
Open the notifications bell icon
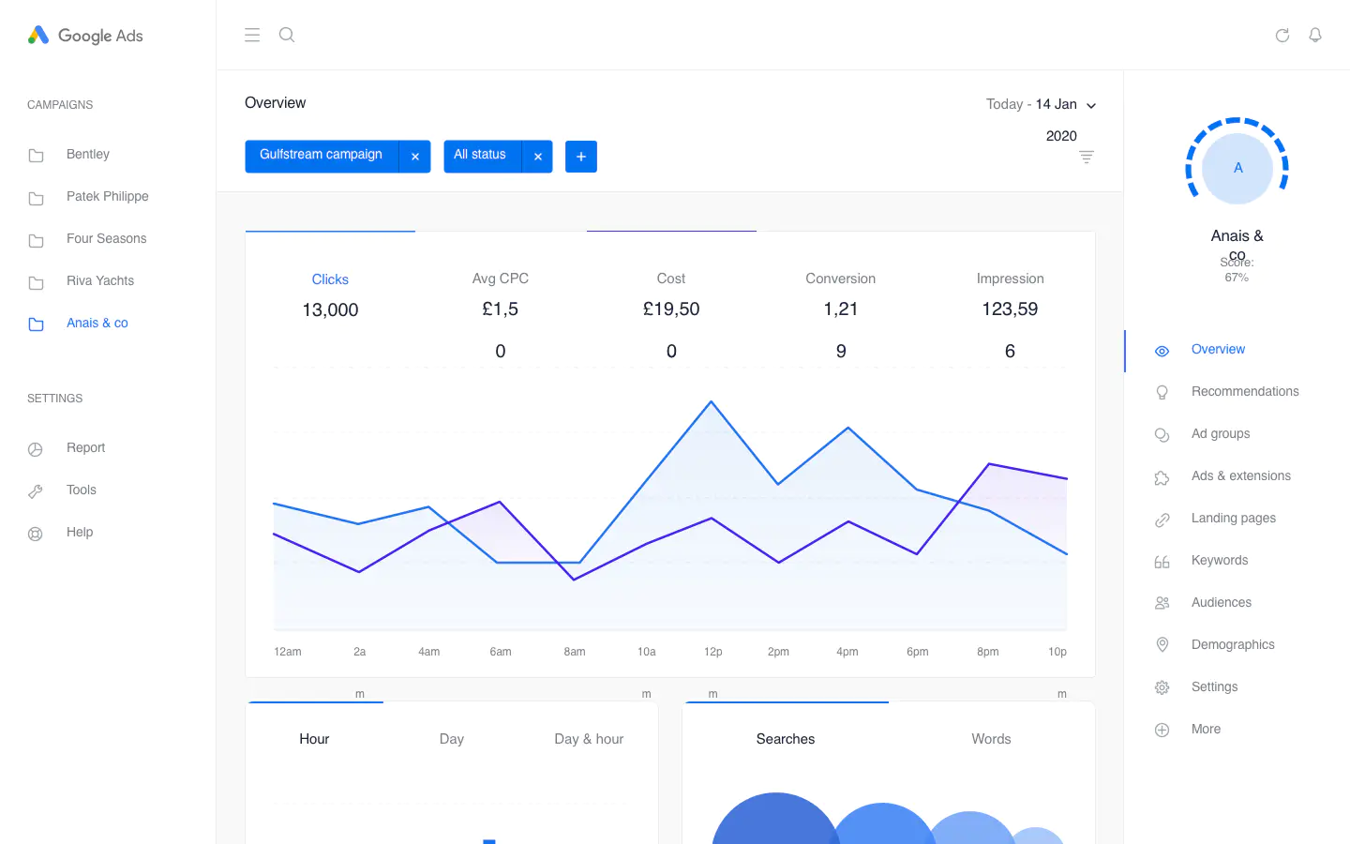(1315, 35)
